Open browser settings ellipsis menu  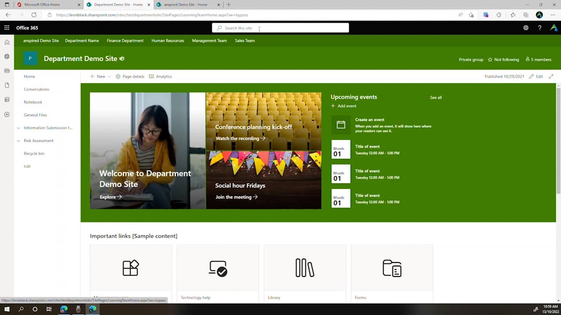coord(552,15)
